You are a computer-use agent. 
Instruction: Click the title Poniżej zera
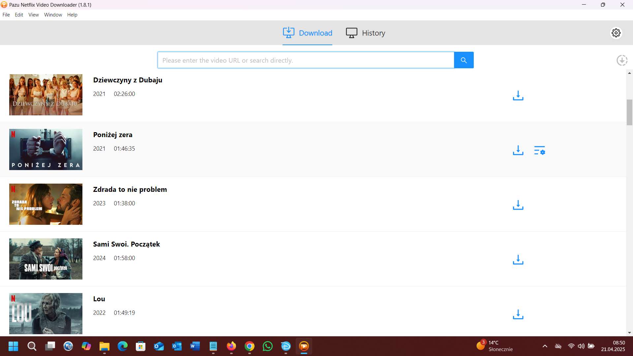113,135
